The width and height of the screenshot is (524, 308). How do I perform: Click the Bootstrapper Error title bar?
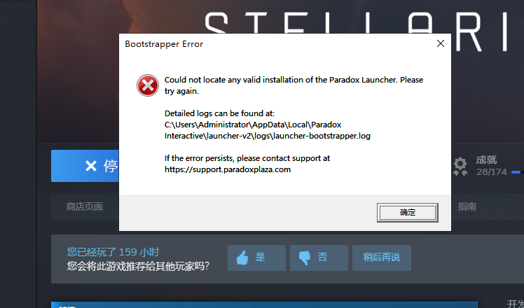277,44
